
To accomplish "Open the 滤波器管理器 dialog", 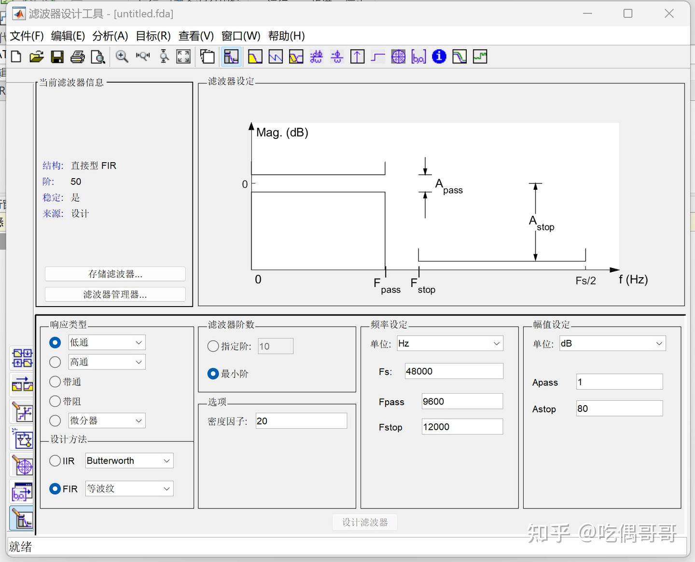I will [x=115, y=294].
